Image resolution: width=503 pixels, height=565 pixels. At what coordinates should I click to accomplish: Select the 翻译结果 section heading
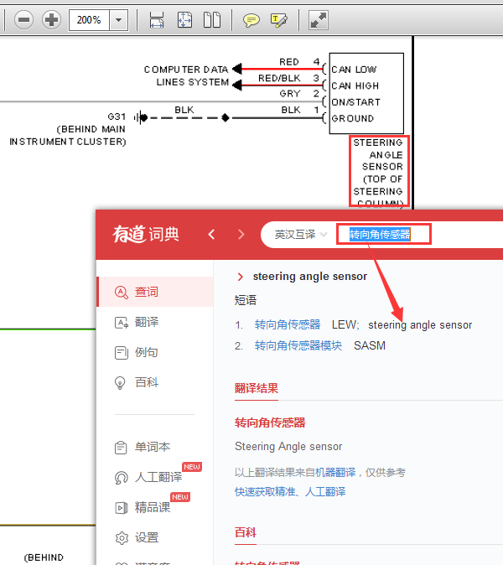(x=257, y=388)
